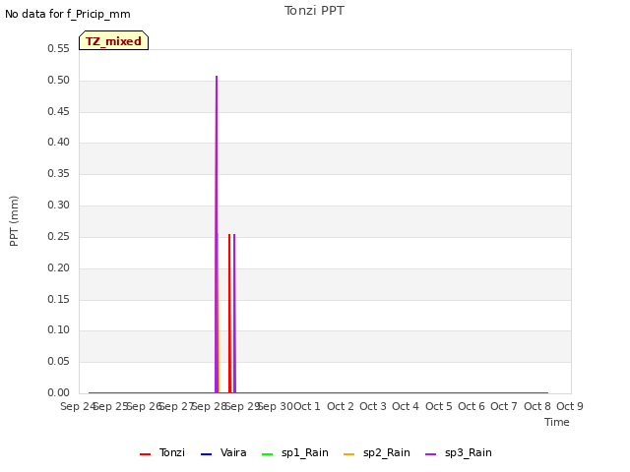
Task: Click the 0.00 y-axis tick label
Action: click(x=58, y=392)
